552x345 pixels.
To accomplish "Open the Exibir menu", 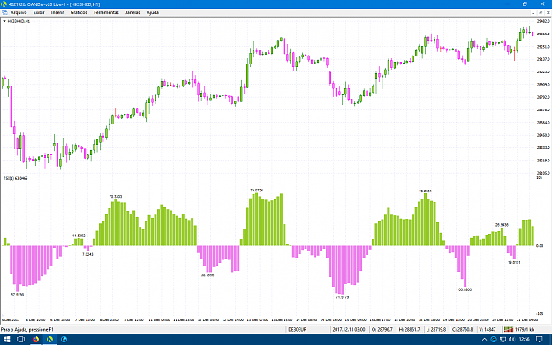I will tap(39, 12).
